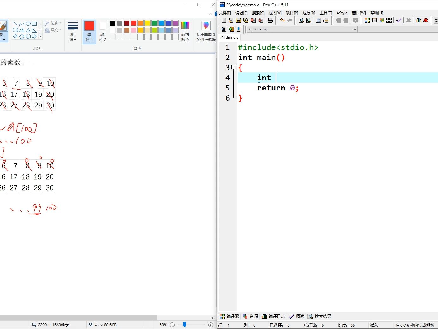Open the 编辑[E] menu
Viewport: 438px width, 329px height.
click(241, 13)
